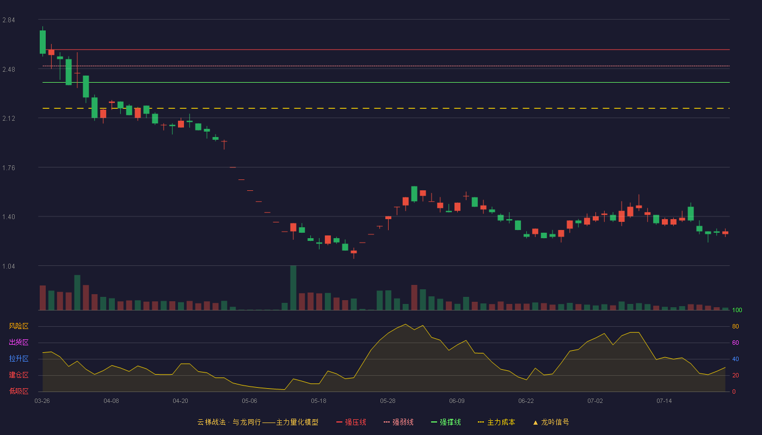
Task: Click the 03-26 date axis label
Action: click(x=42, y=401)
